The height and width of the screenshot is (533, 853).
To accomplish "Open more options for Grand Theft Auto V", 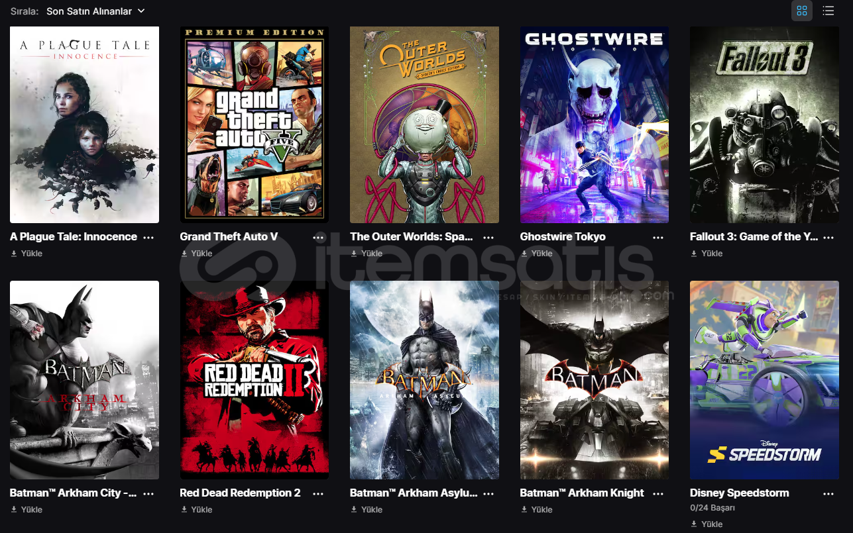I will (319, 237).
